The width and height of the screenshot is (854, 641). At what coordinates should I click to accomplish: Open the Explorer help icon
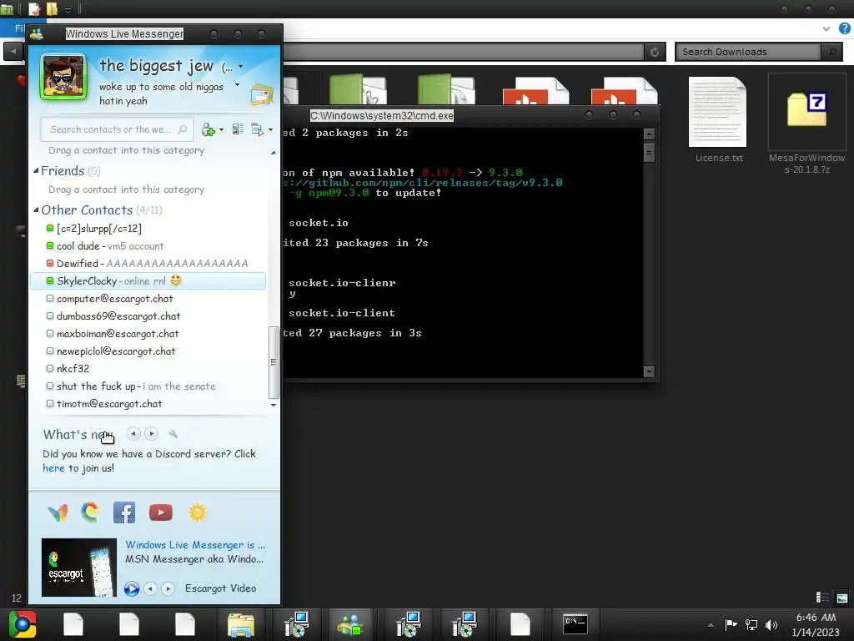844,28
